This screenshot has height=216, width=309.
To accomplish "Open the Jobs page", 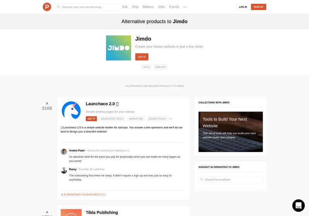I will (161, 7).
